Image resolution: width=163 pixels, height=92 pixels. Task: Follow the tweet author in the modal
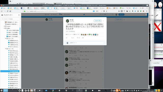pyautogui.click(x=98, y=21)
